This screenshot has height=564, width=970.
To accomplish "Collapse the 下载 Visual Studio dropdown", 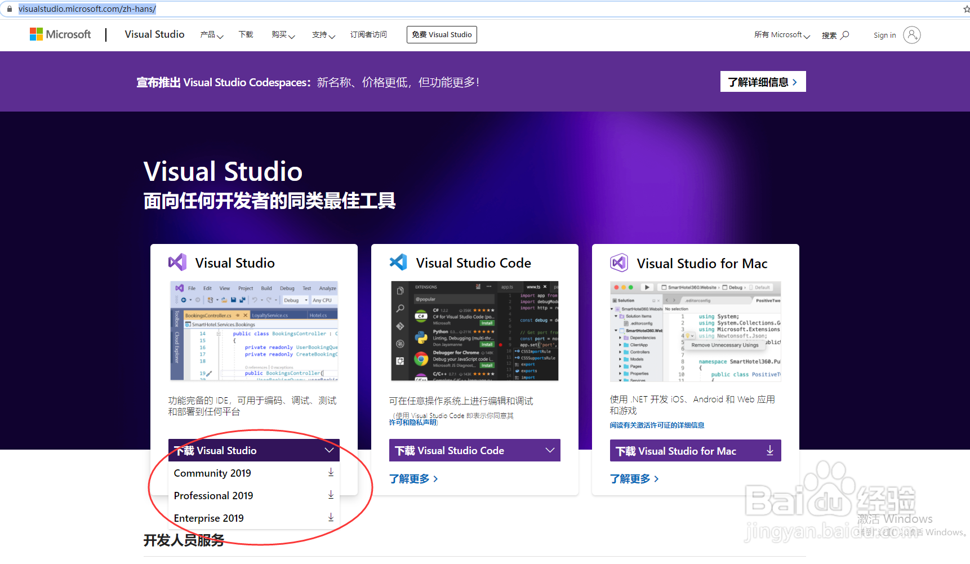I will [254, 450].
